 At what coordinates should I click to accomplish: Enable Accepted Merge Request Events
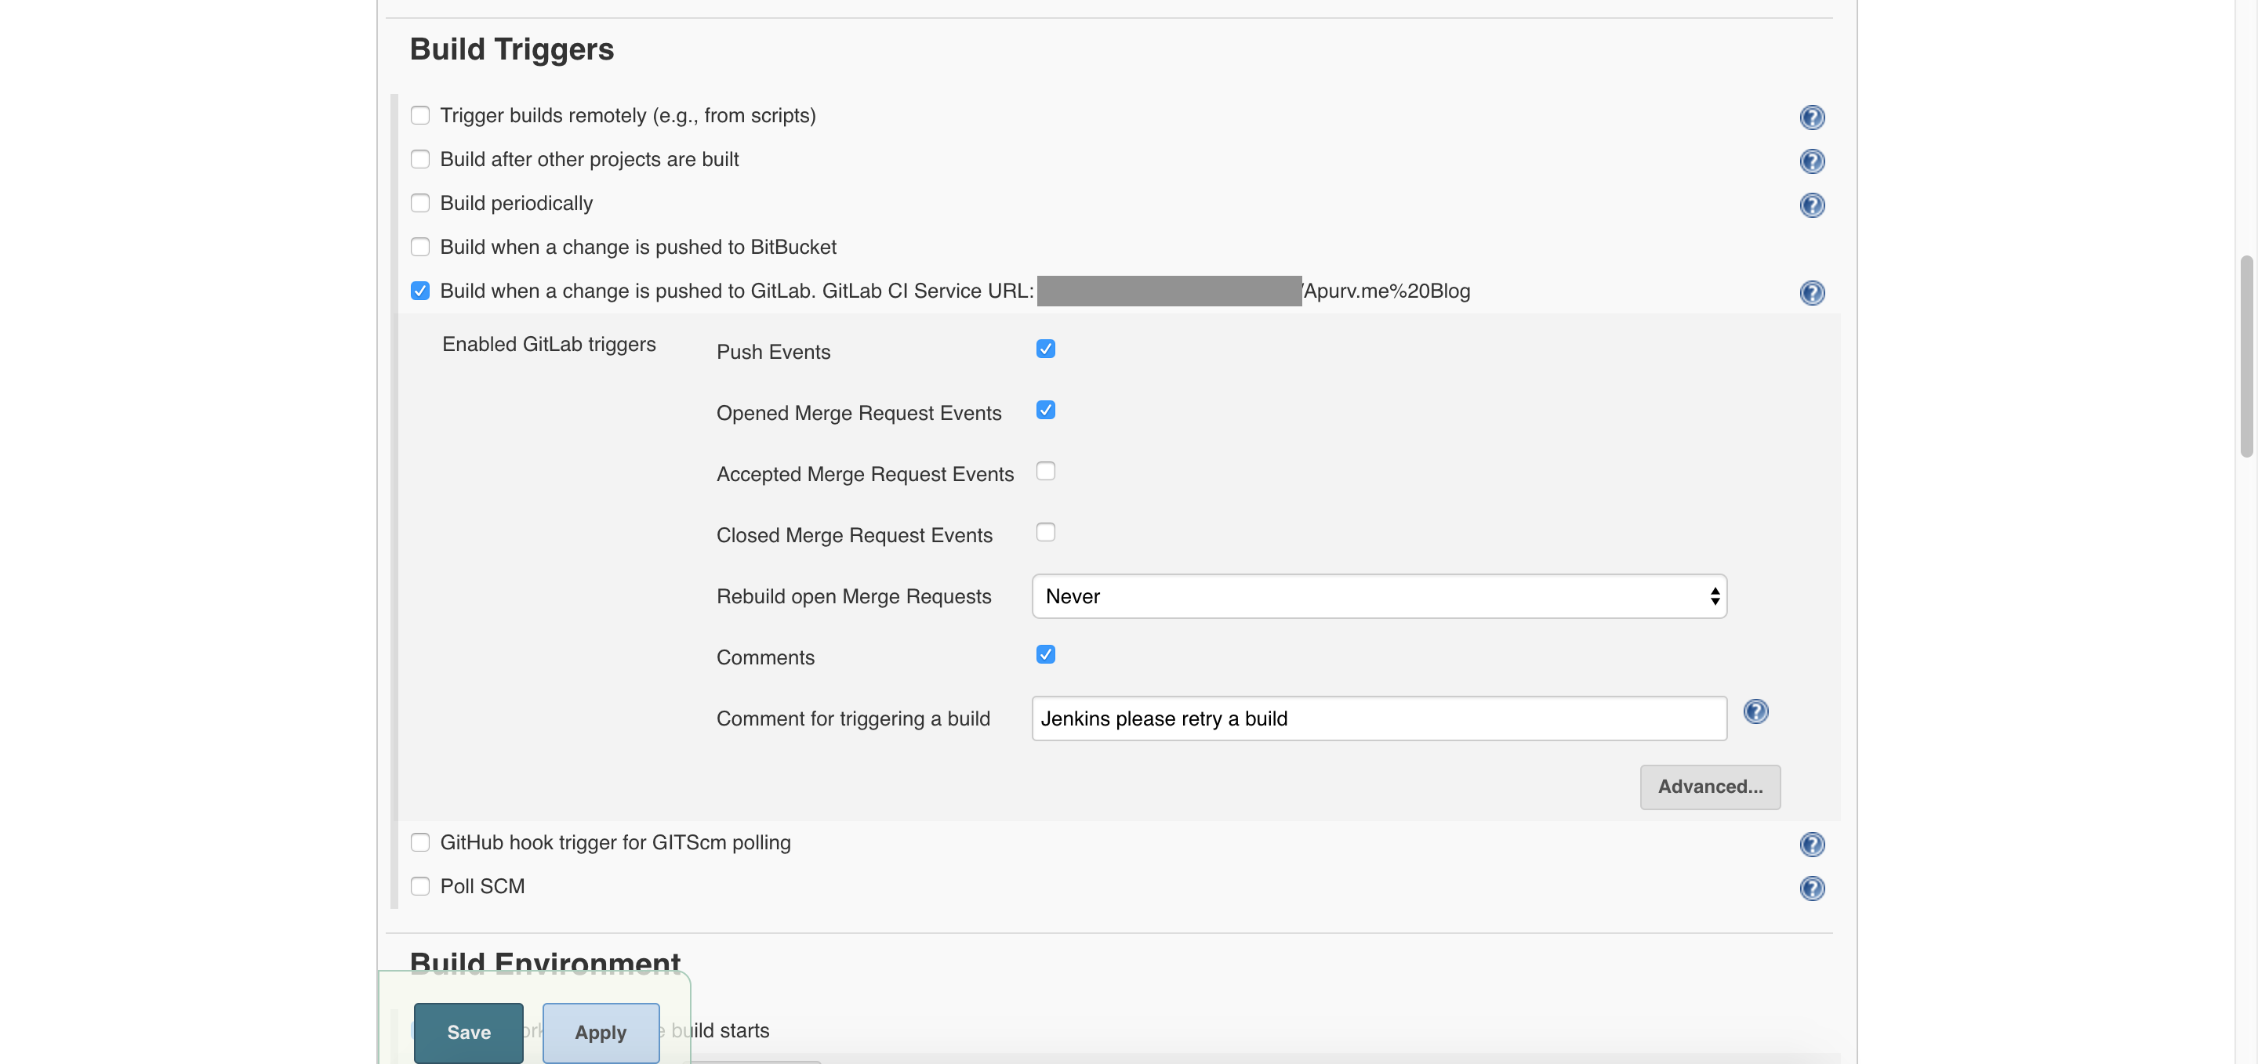pos(1045,471)
